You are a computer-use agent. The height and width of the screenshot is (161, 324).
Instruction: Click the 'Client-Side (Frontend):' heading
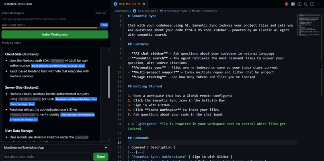point(23,54)
